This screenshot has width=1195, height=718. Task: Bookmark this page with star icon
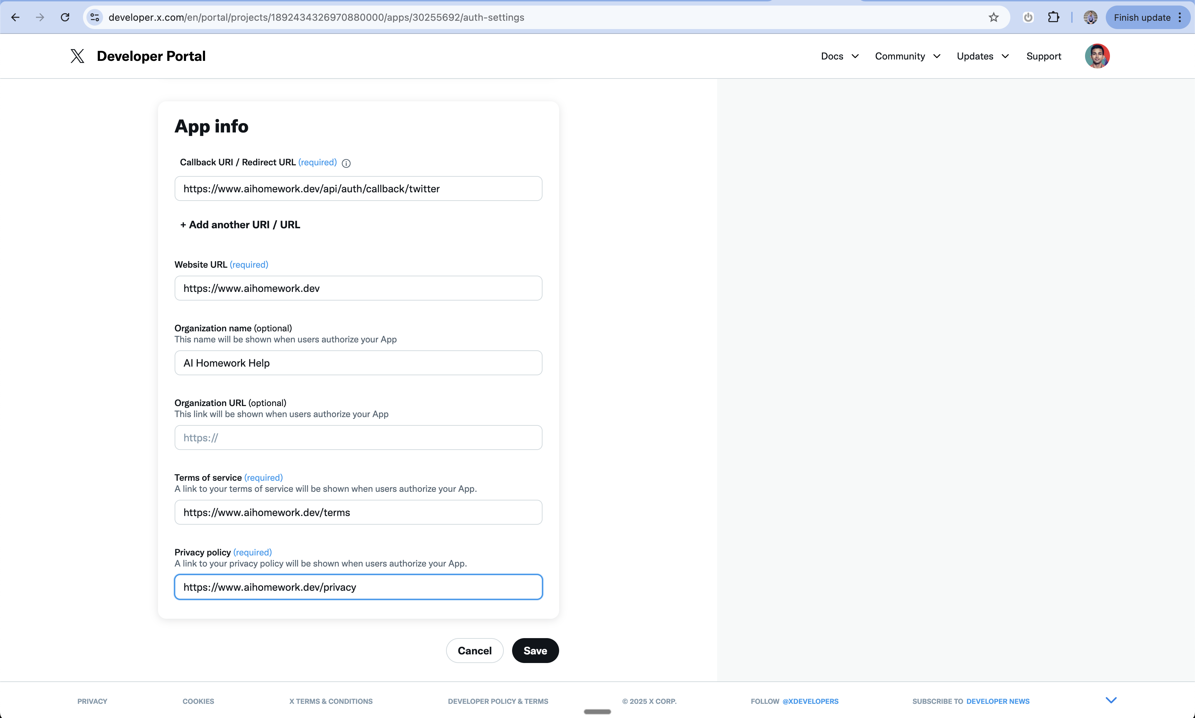(x=993, y=17)
